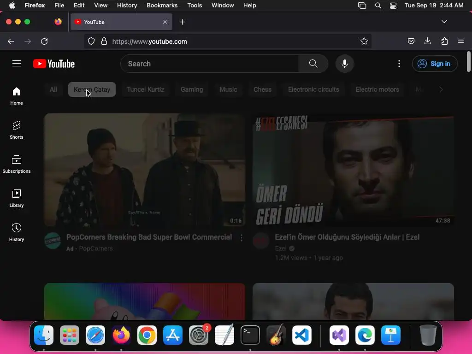The image size is (472, 354).
Task: Open the View menu
Action: [100, 6]
